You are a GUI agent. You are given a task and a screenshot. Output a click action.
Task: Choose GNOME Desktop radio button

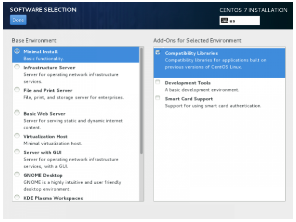17,175
